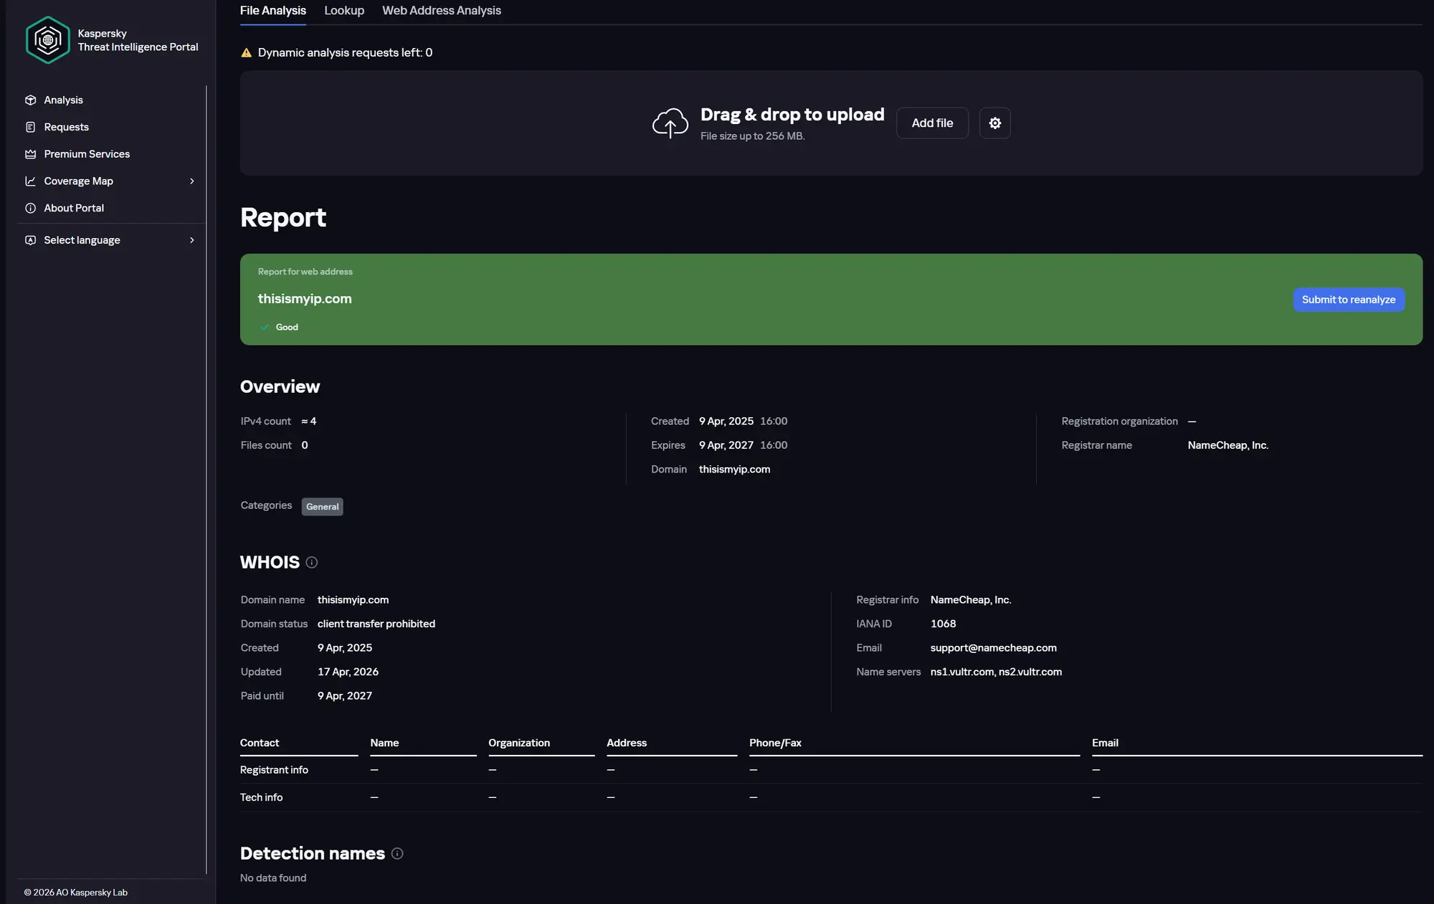Click the Analysis cube icon in sidebar
Screen dimensions: 1434x904
coord(30,100)
